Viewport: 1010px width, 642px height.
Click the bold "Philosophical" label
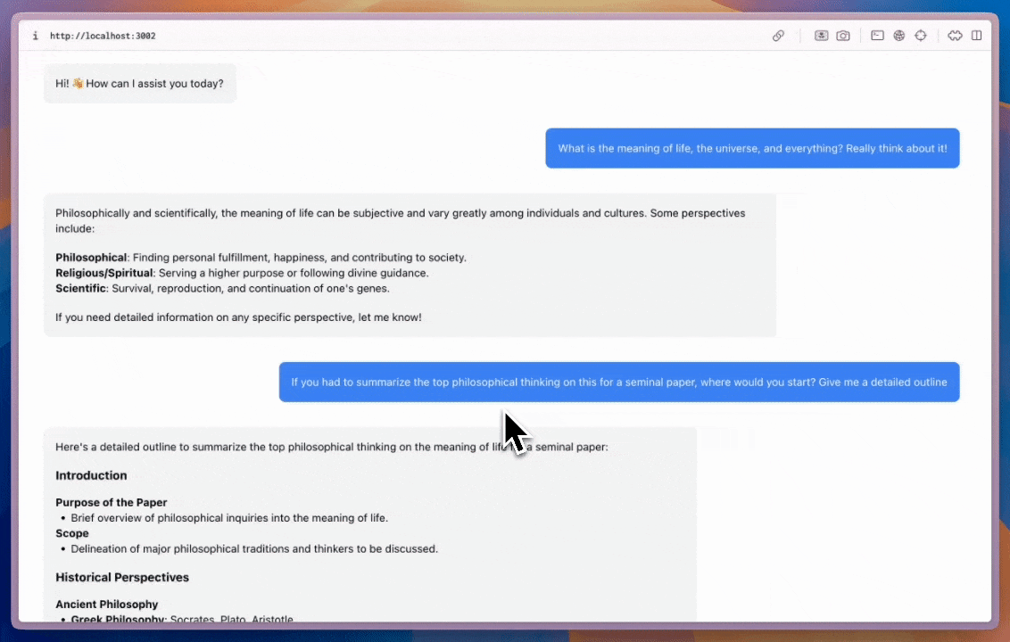point(91,258)
